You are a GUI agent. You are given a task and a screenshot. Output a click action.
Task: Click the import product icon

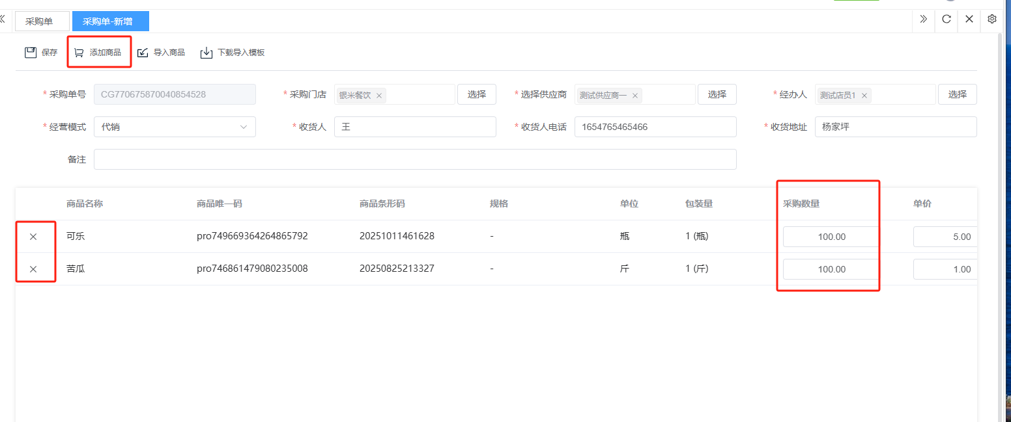pyautogui.click(x=143, y=53)
